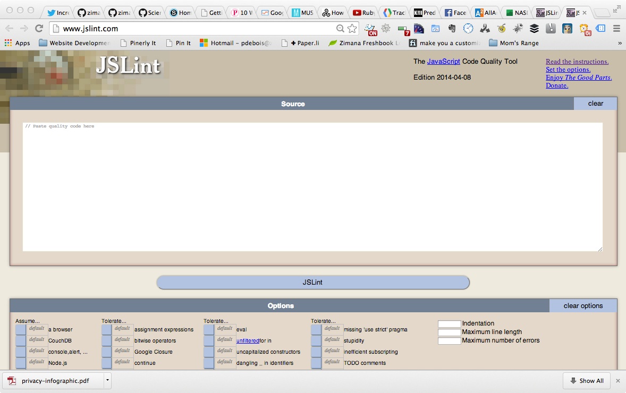
Task: Reload the JSLint page
Action: click(39, 28)
